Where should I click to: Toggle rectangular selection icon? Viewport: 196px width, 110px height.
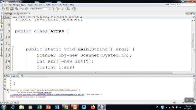pyautogui.click(x=47, y=17)
